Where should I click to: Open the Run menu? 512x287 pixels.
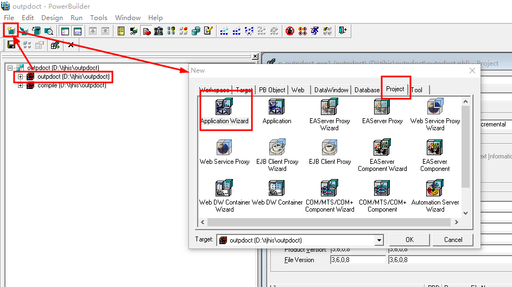[77, 17]
